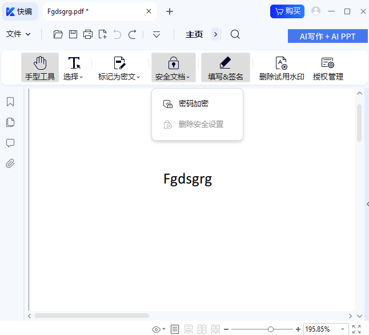
Task: Enable continuous scrolling page view
Action: [188, 329]
